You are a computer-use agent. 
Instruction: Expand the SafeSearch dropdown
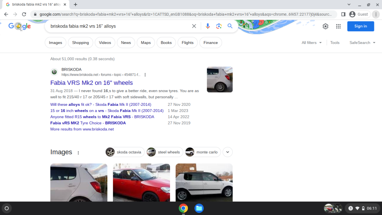click(x=362, y=43)
